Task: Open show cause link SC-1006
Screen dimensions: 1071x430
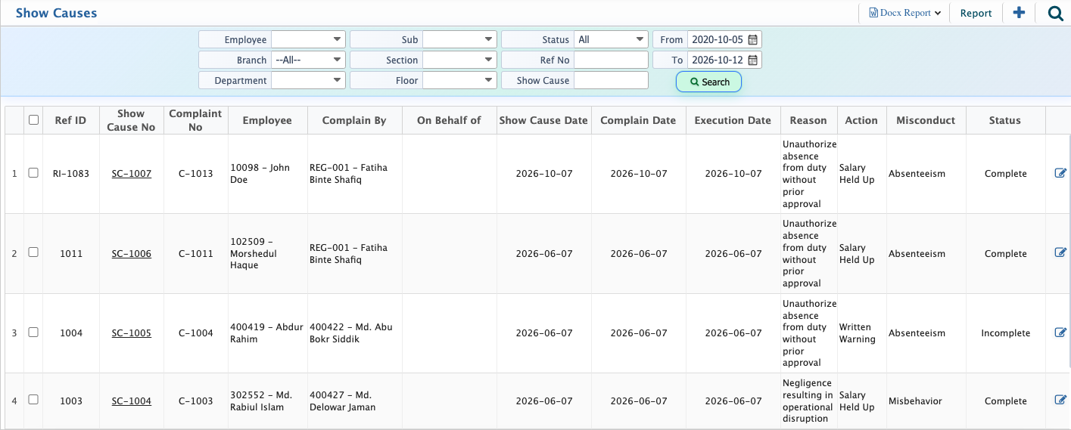Action: [x=131, y=254]
